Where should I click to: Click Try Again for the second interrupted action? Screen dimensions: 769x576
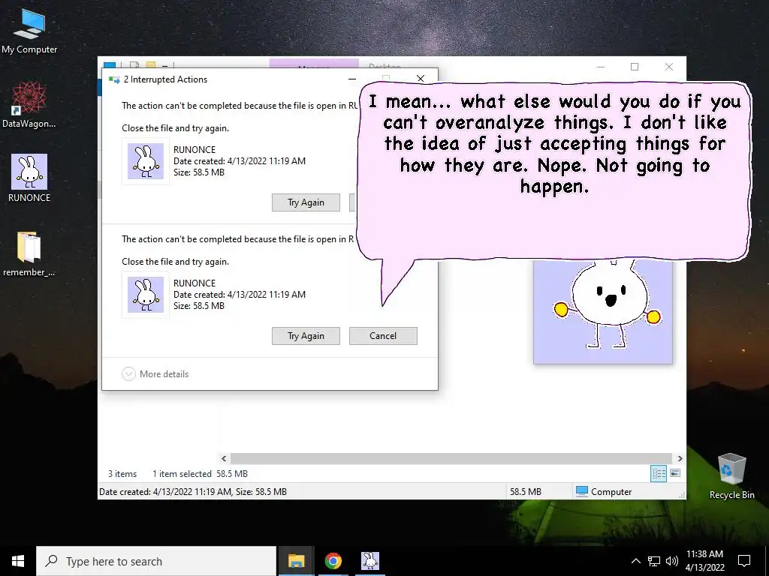click(x=306, y=336)
